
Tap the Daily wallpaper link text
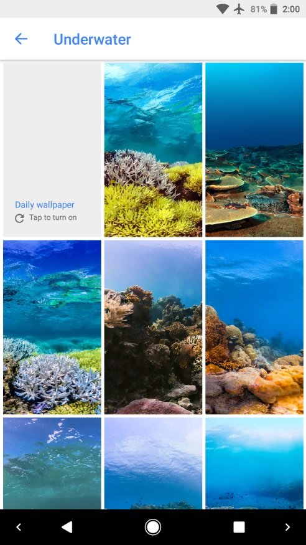coord(44,205)
